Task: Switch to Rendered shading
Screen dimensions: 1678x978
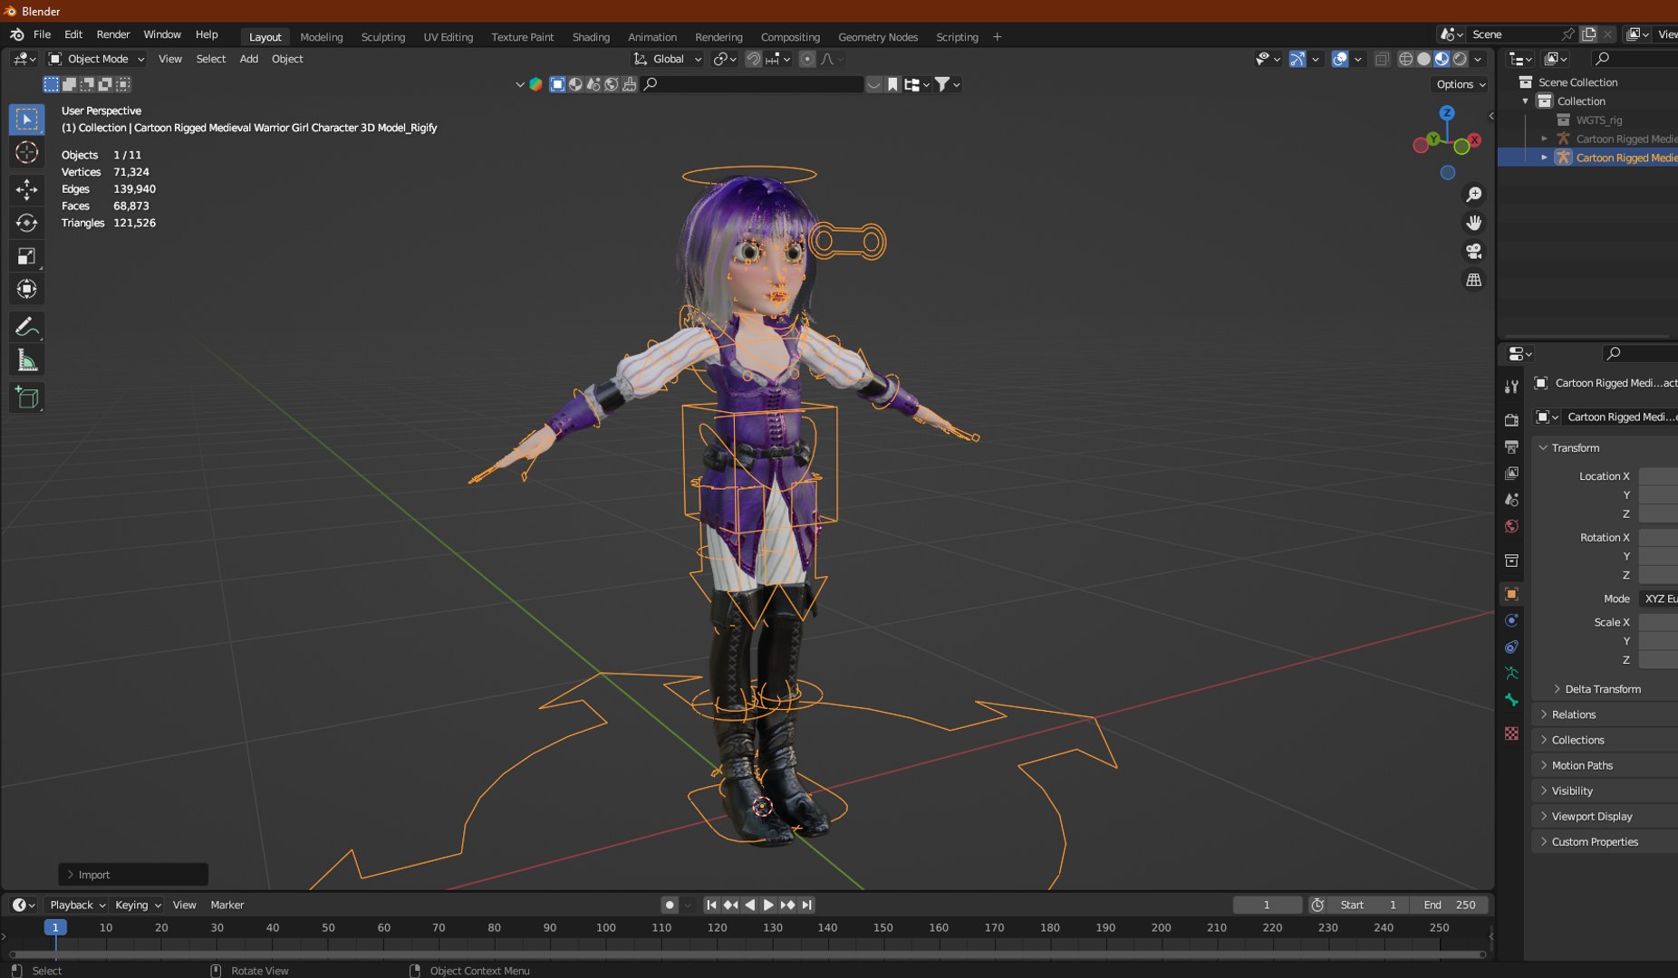Action: click(1460, 59)
